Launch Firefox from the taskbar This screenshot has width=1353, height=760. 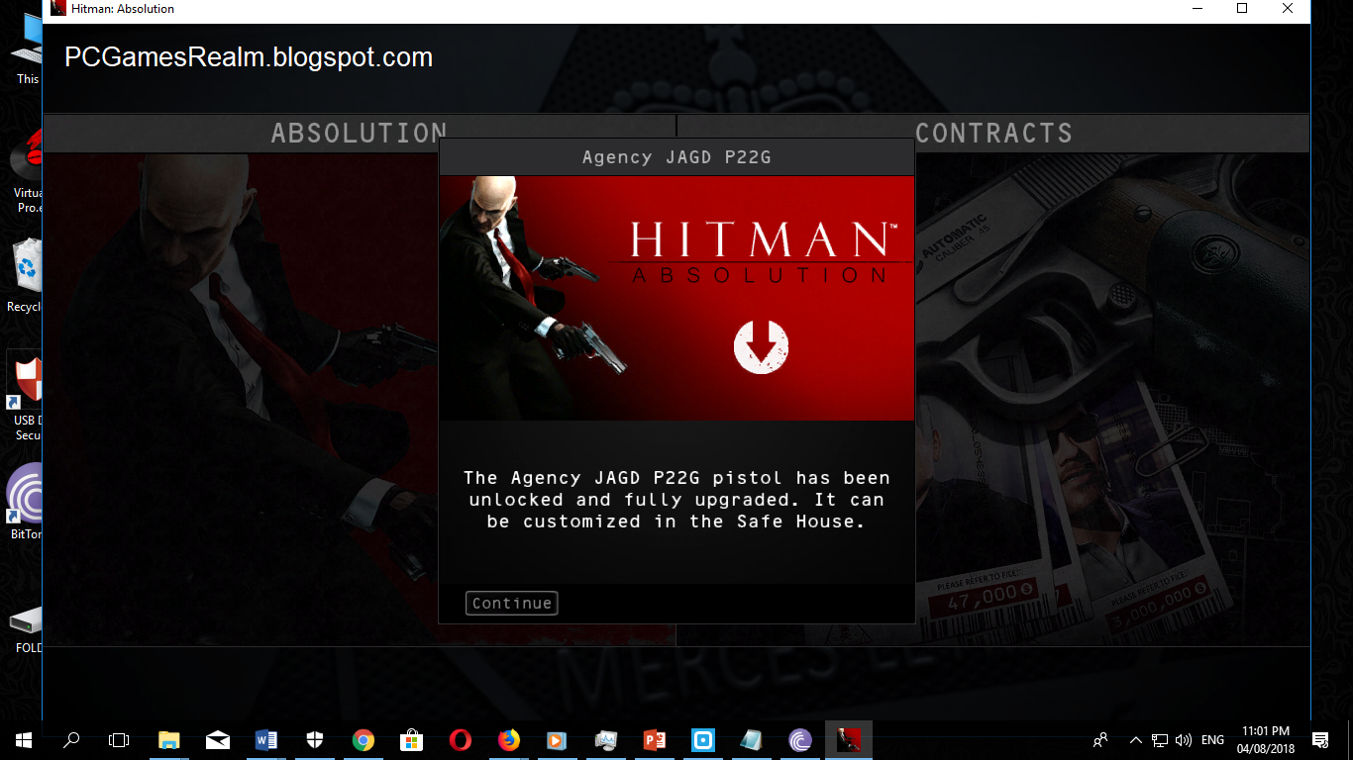pyautogui.click(x=509, y=739)
